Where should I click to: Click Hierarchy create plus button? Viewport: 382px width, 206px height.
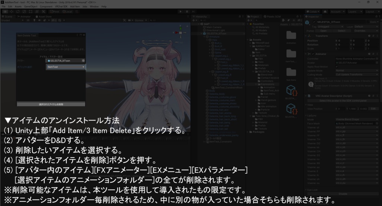pyautogui.click(x=194, y=20)
